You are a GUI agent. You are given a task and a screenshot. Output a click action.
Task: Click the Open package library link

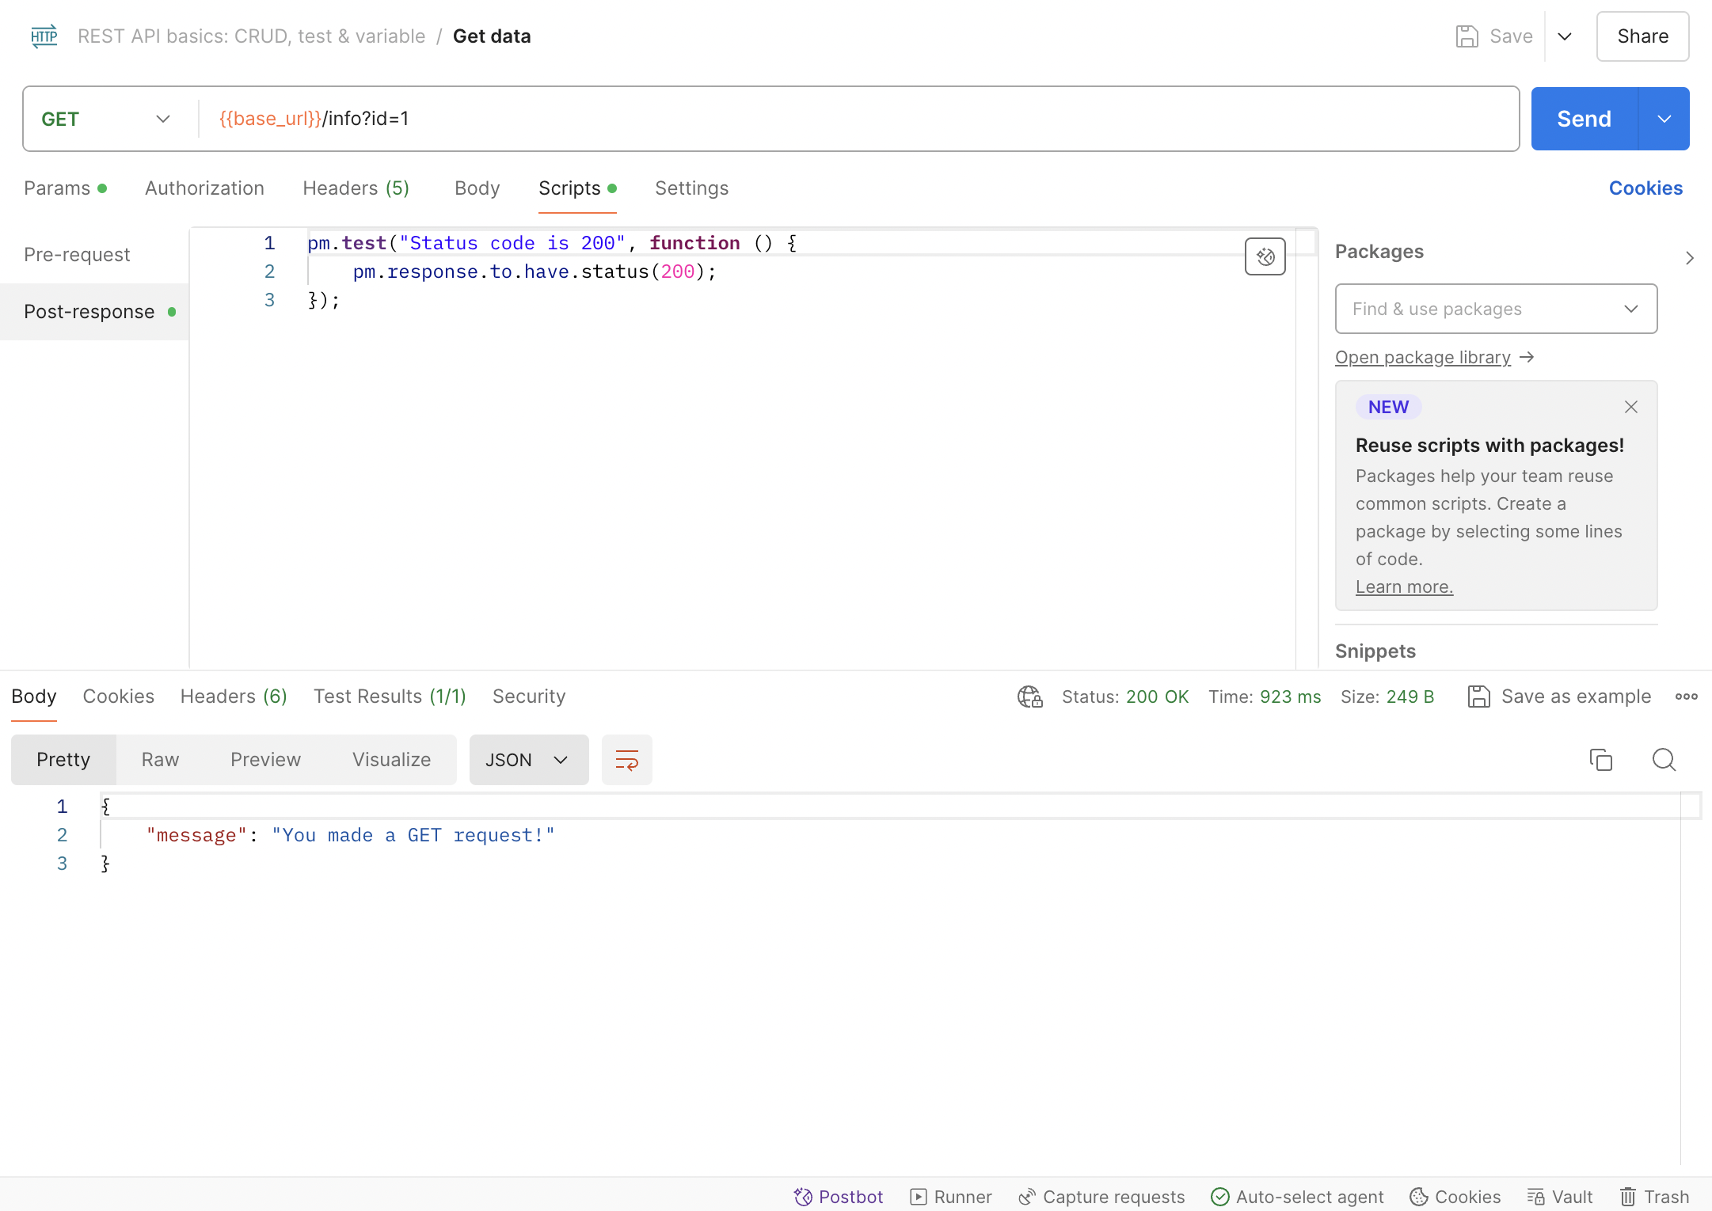pos(1423,358)
